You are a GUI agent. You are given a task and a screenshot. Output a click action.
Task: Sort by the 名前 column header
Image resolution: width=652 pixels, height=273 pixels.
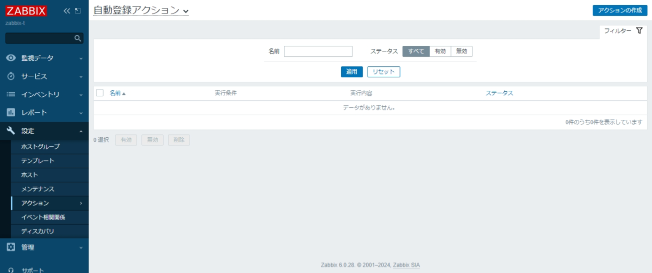(x=115, y=93)
